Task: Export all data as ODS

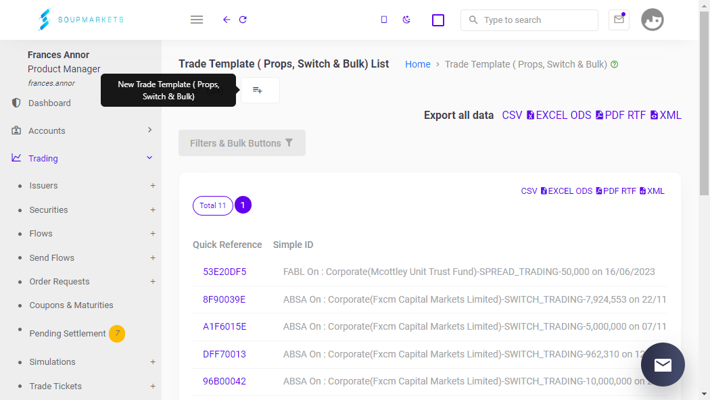Action: pyautogui.click(x=581, y=116)
